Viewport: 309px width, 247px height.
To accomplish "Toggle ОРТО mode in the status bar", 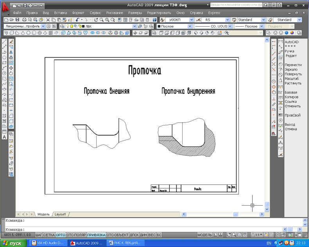I will (x=61, y=235).
